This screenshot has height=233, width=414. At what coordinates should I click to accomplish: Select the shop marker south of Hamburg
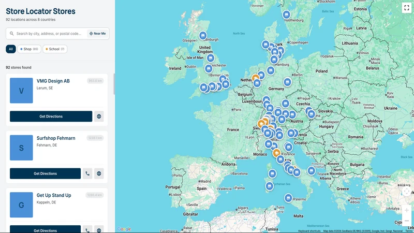click(271, 70)
